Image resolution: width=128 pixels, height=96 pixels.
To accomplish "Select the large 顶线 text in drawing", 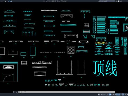I will [x=105, y=68].
